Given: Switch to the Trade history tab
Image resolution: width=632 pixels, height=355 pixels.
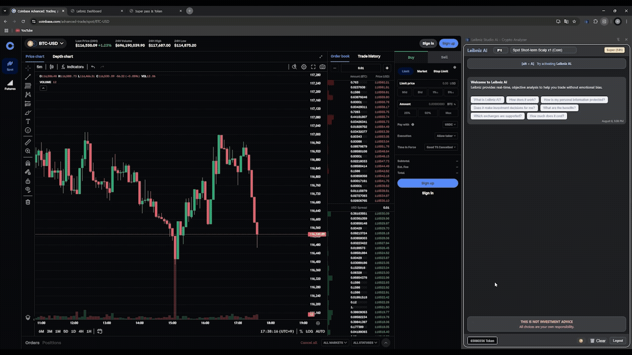Looking at the screenshot, I should pos(369,56).
